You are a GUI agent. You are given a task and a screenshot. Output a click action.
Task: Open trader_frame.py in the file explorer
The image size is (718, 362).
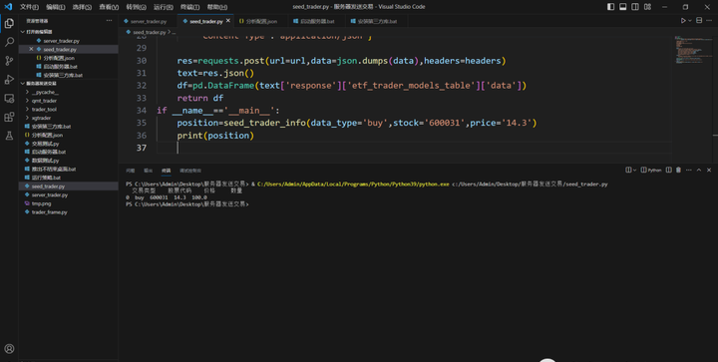49,212
